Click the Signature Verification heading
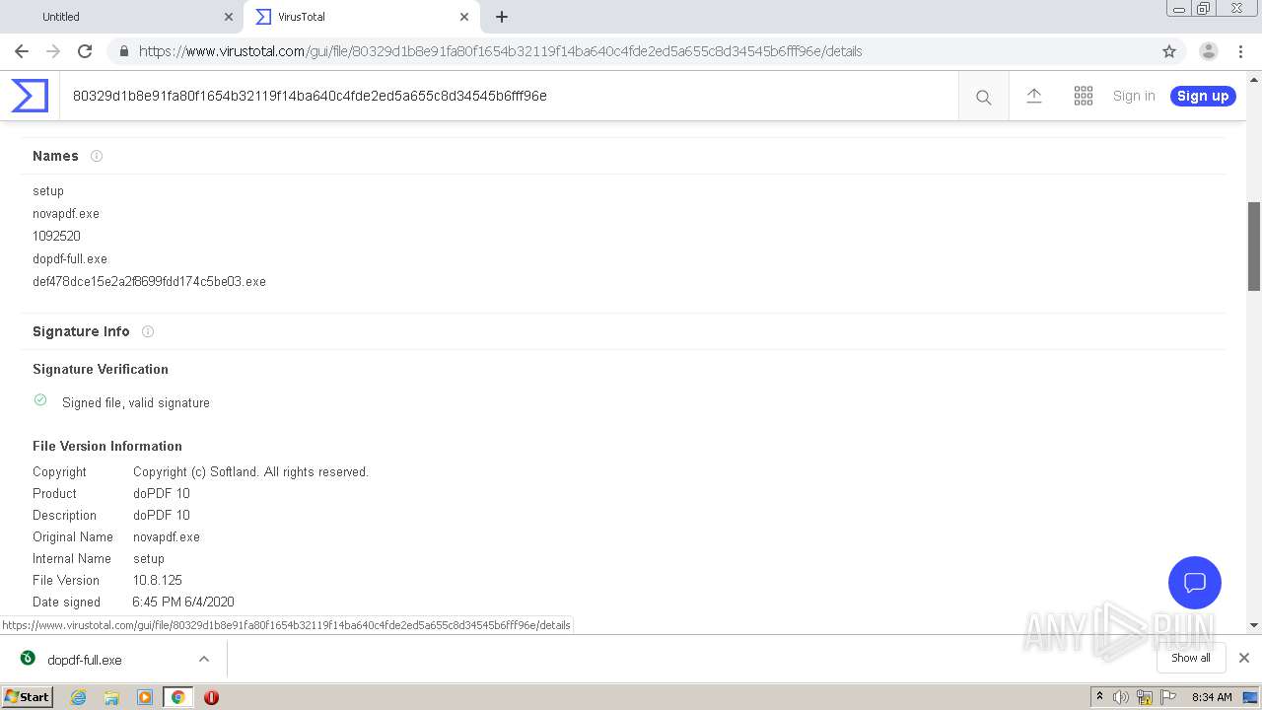This screenshot has height=710, width=1262. [x=101, y=369]
